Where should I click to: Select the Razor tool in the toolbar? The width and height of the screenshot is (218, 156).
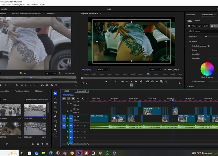click(x=55, y=107)
